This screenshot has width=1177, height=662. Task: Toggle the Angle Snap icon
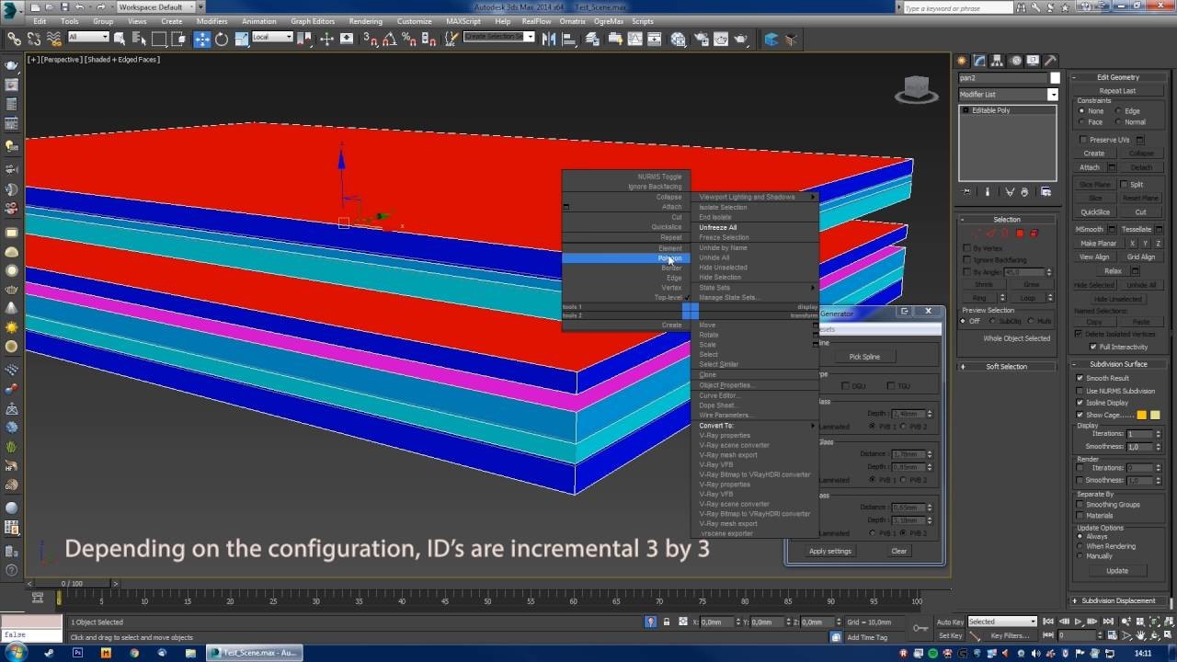click(x=389, y=39)
